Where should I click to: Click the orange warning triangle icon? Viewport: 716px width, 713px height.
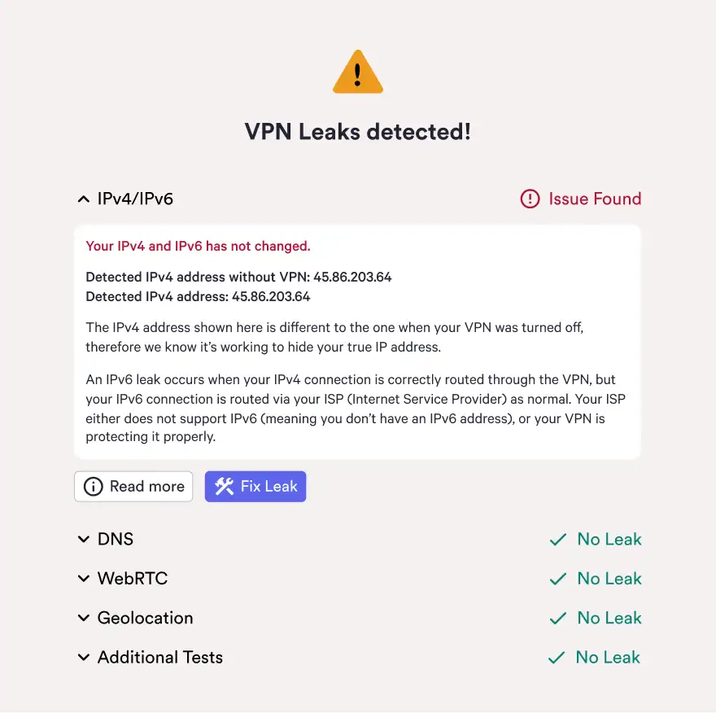(357, 73)
